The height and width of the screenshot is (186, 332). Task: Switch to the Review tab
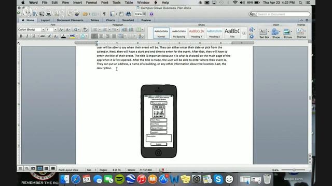point(146,20)
